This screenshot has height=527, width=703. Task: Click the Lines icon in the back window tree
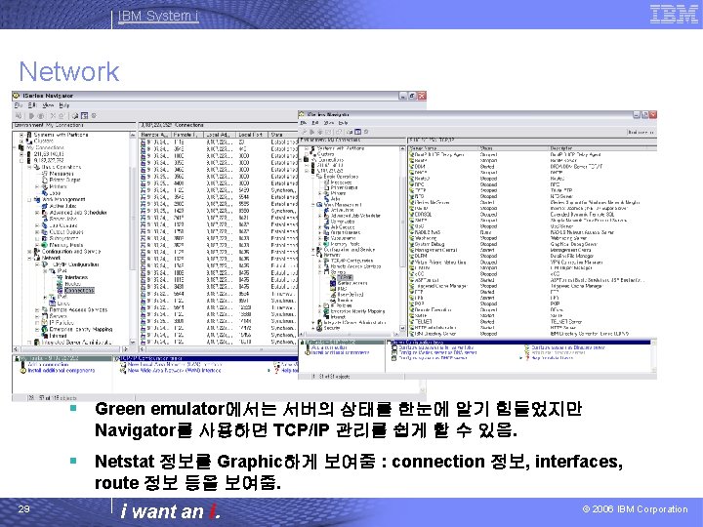pyautogui.click(x=52, y=304)
